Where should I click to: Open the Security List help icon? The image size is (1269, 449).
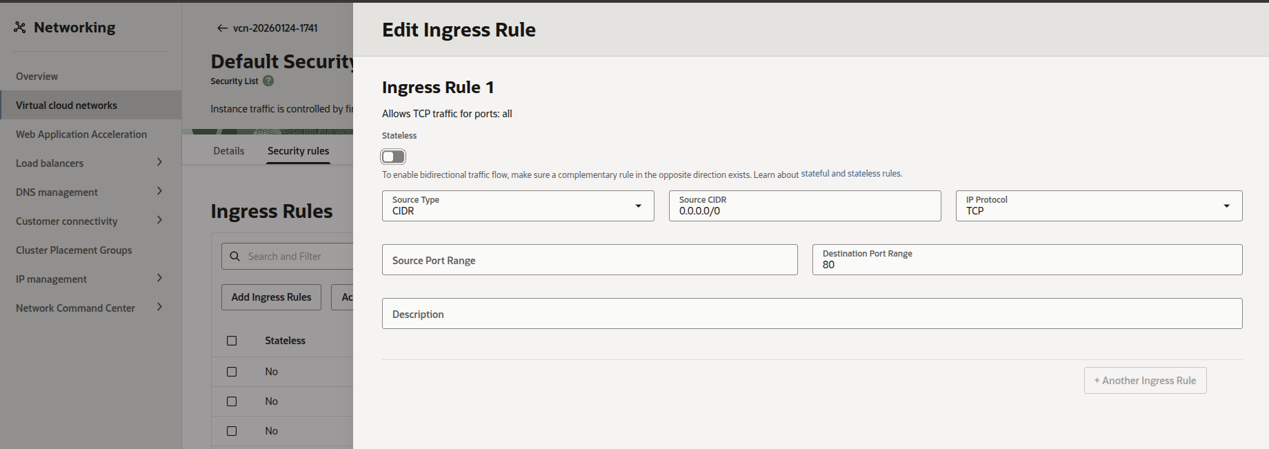[268, 81]
